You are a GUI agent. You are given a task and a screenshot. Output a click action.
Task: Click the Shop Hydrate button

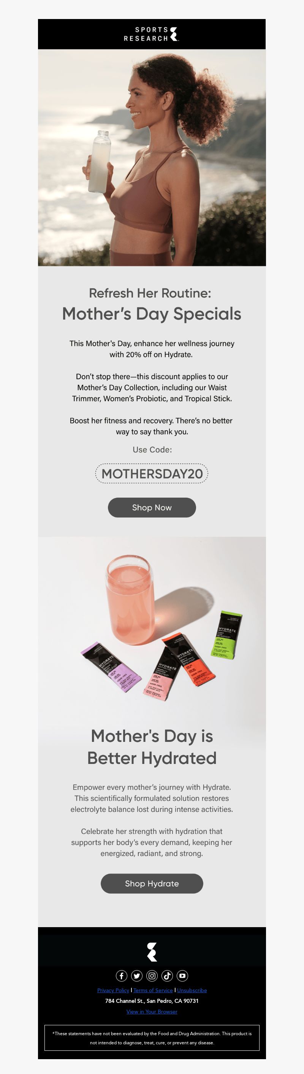pos(152,883)
